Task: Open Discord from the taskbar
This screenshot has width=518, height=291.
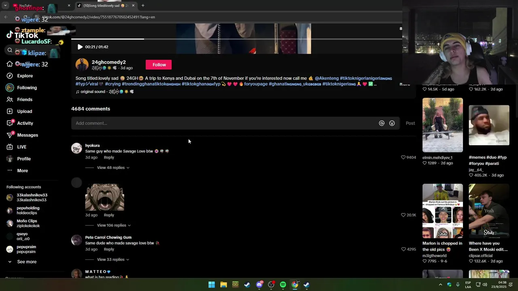Action: [x=259, y=285]
